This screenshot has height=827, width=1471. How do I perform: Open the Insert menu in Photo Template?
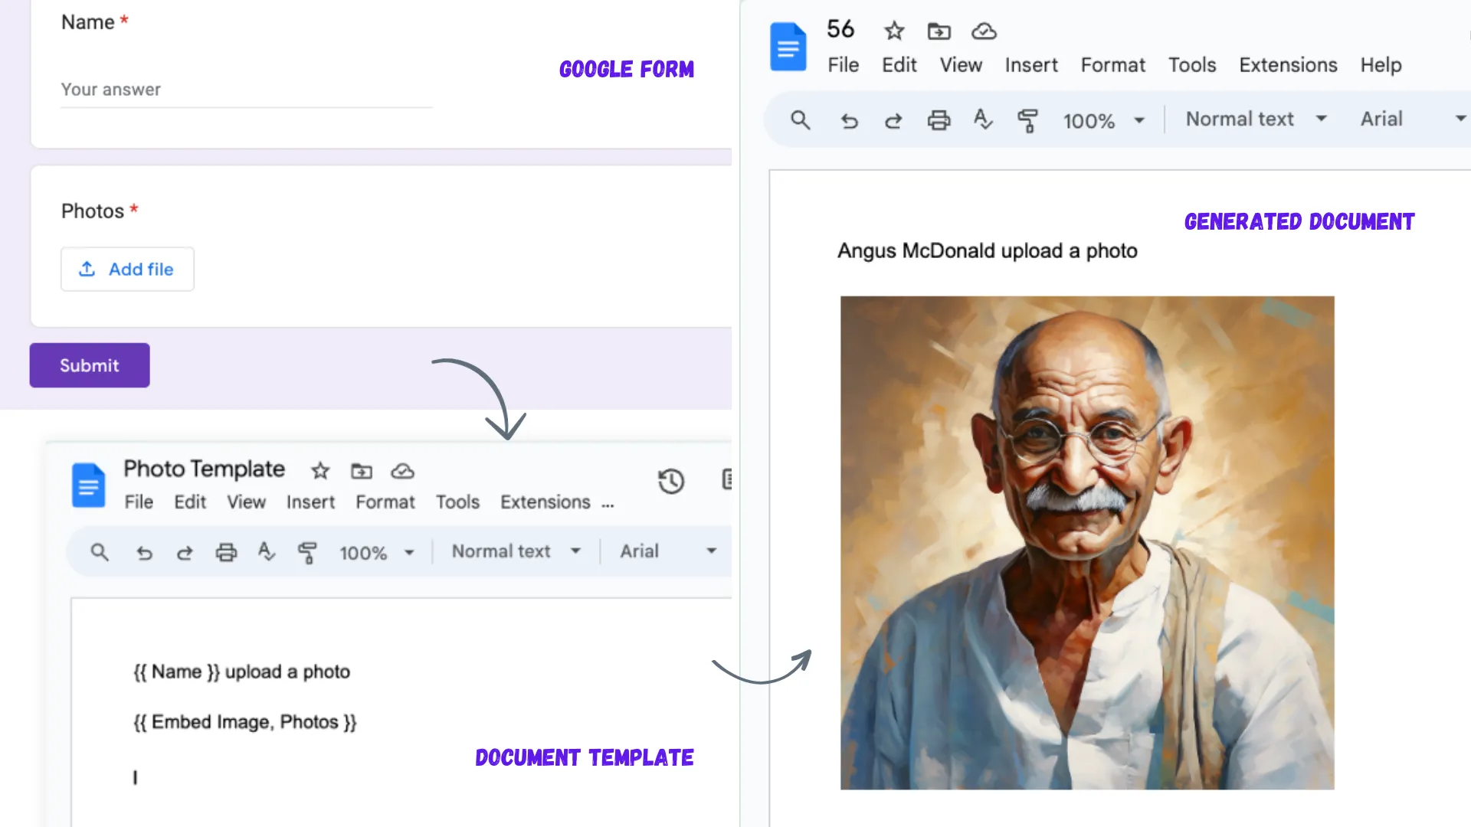coord(310,502)
